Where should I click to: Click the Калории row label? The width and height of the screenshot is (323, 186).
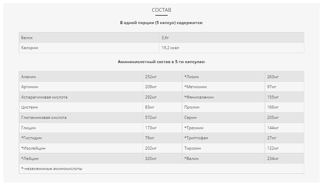point(30,48)
